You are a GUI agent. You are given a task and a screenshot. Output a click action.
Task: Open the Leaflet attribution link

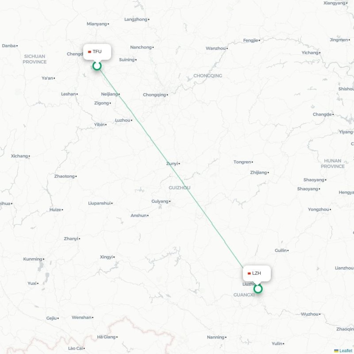346,350
